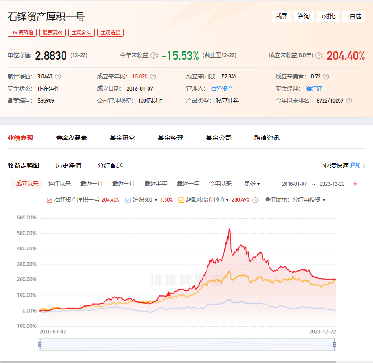The image size is (373, 363).
Task: Click left handle of chart range slider
Action: click(x=40, y=344)
